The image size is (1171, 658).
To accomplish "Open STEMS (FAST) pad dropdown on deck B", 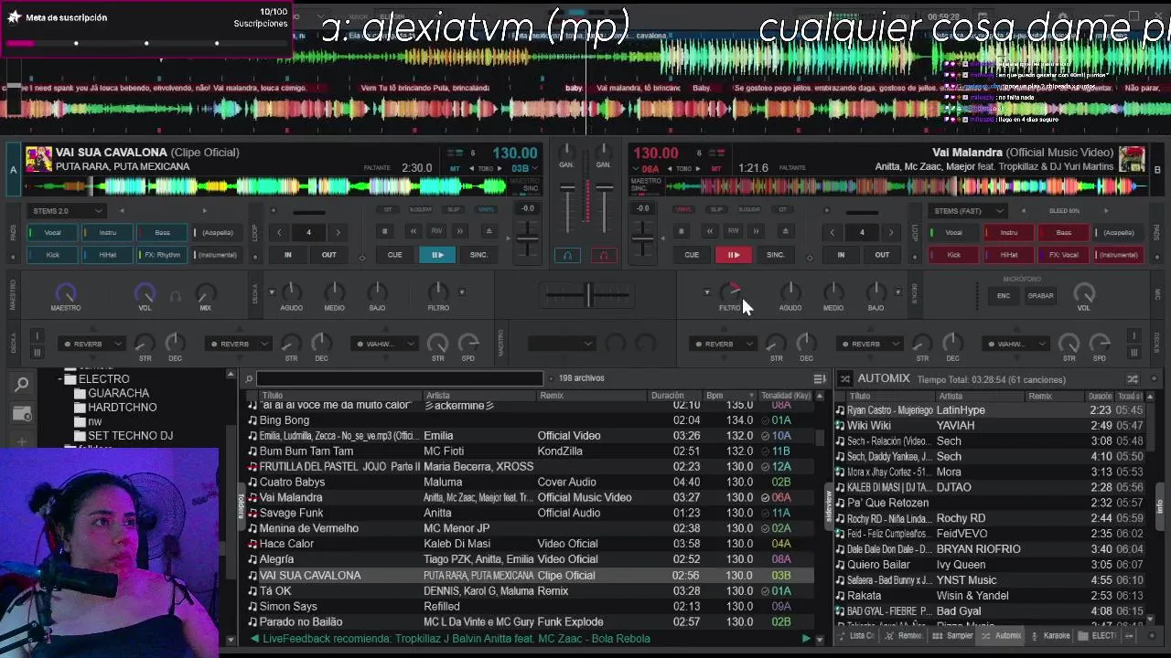I will tap(966, 211).
